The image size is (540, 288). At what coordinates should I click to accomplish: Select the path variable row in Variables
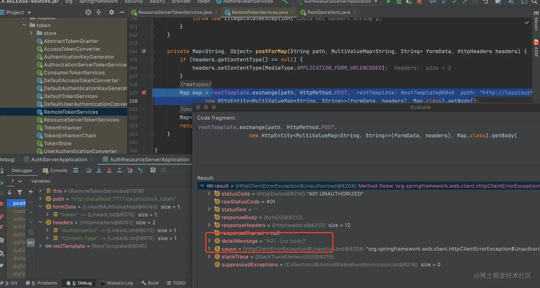point(114,199)
